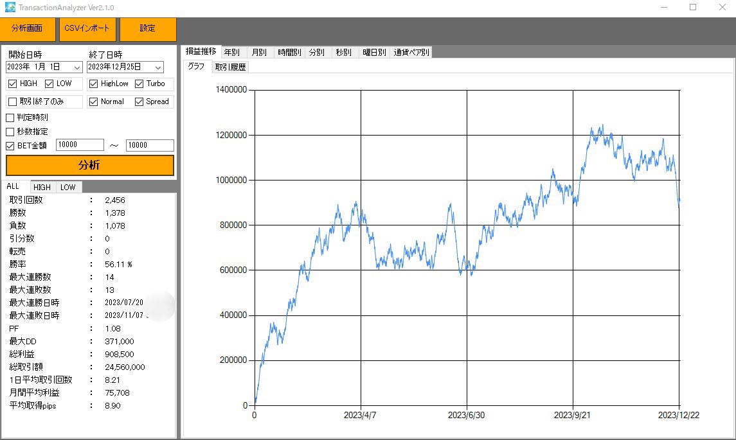Maximize the TransactionAnalyzer window
Screen dimensions: 736x440
click(x=693, y=7)
